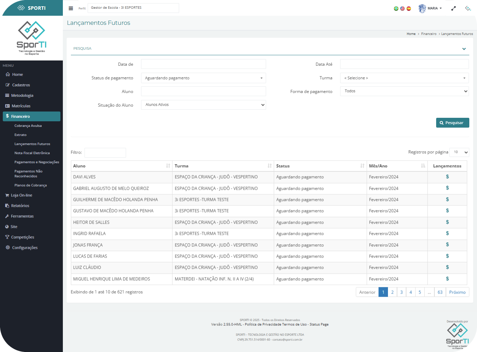Select the Spanish flag language icon
The image size is (477, 352).
point(409,9)
